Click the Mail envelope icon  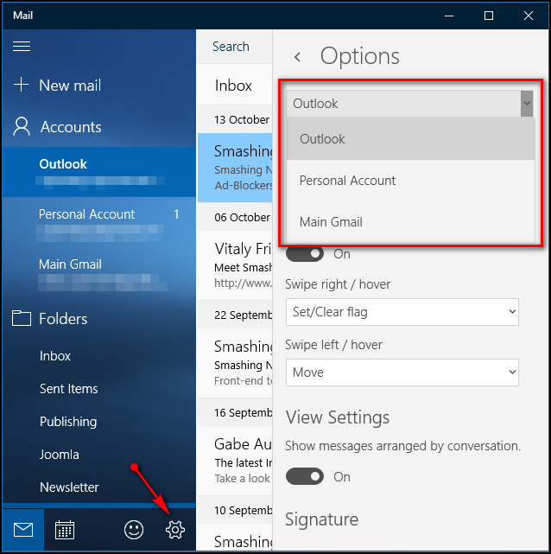coord(23,530)
